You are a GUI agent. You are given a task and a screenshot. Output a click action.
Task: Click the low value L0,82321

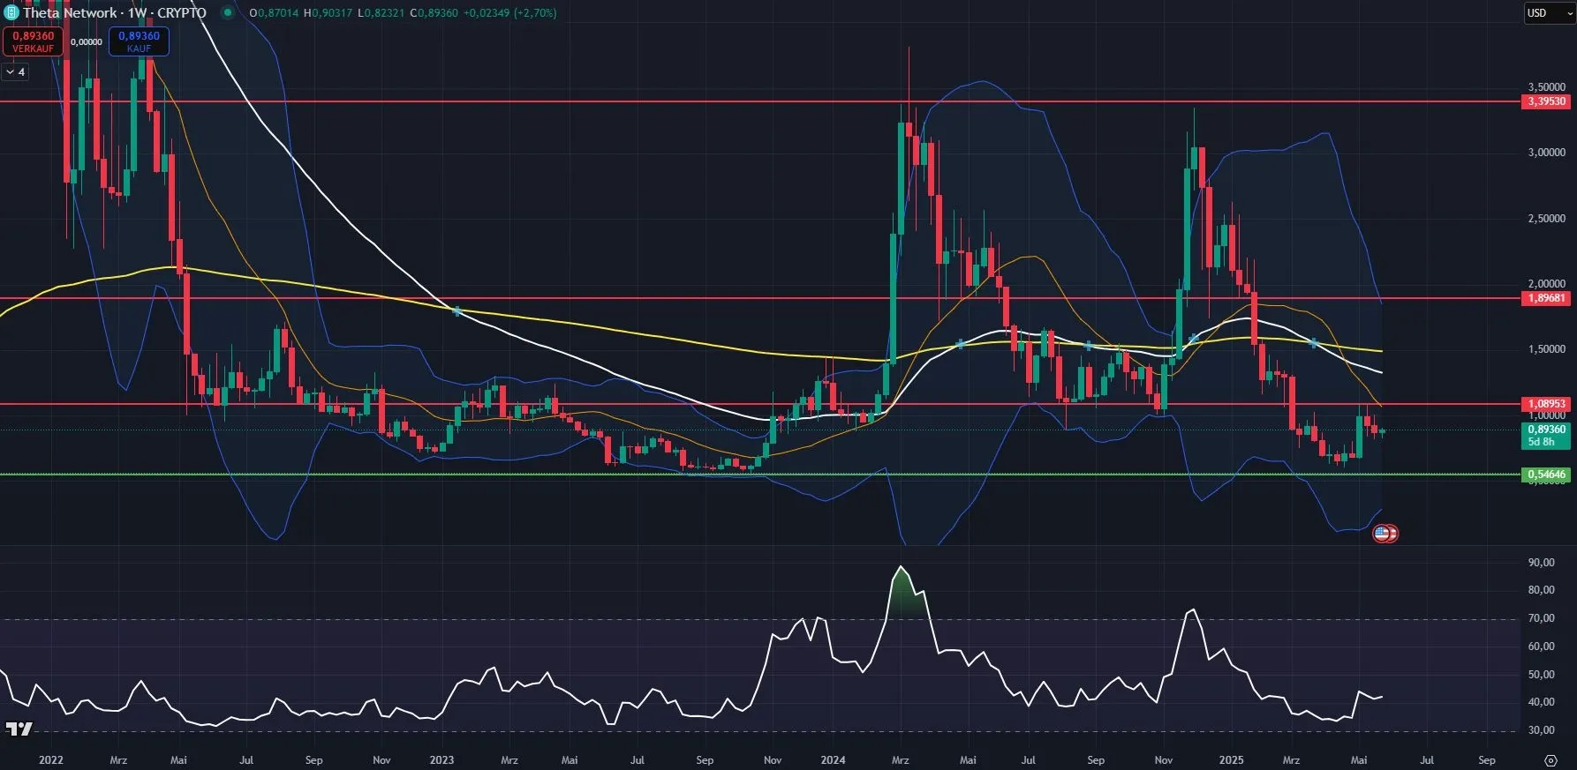381,13
